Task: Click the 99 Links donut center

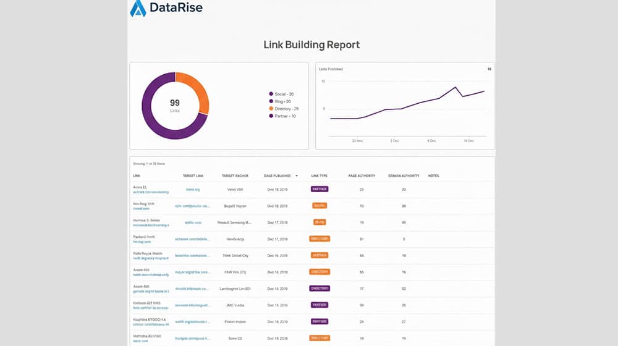Action: [x=175, y=105]
